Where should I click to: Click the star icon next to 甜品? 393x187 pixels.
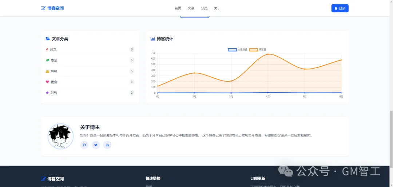coord(47,93)
